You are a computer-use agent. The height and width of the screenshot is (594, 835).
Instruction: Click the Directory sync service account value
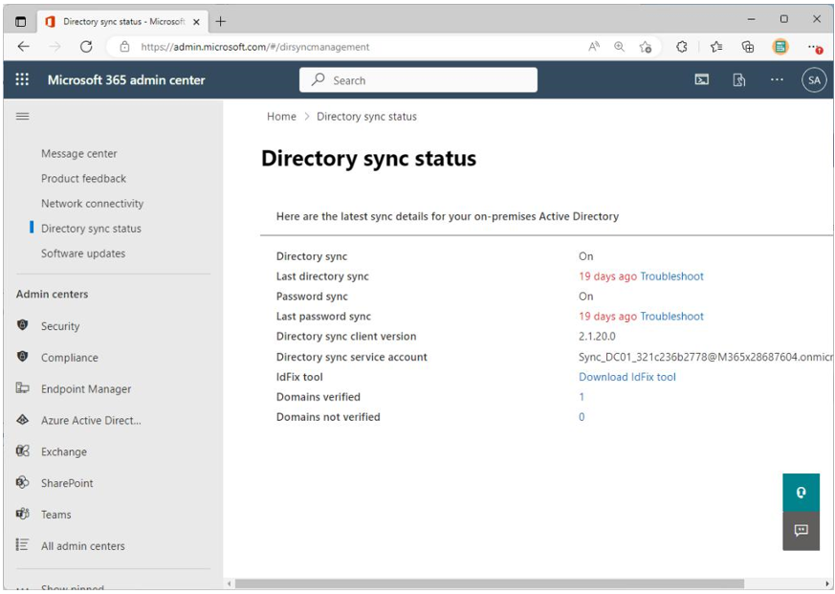point(706,357)
